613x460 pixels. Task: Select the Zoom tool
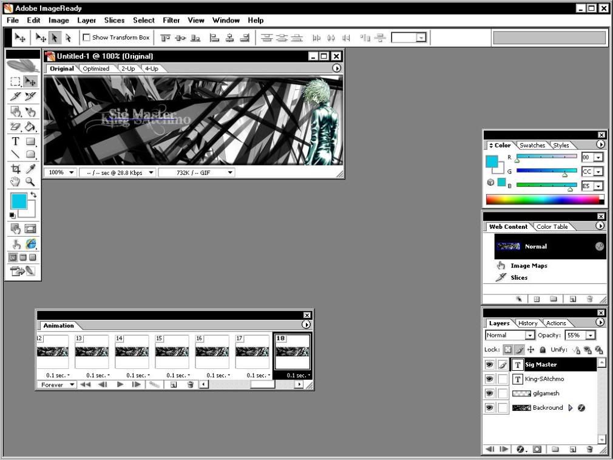(30, 181)
